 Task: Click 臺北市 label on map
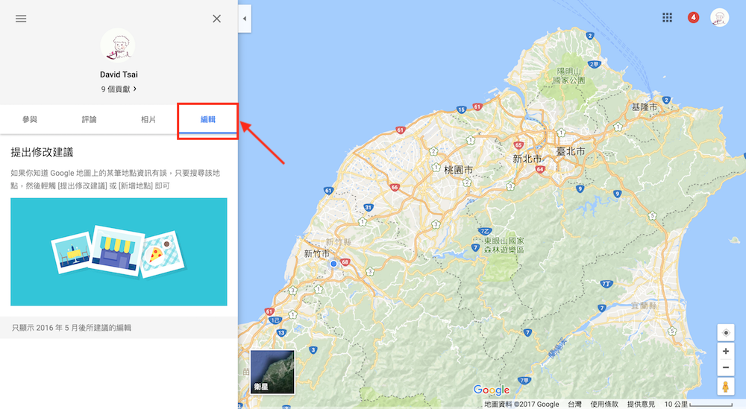click(571, 151)
